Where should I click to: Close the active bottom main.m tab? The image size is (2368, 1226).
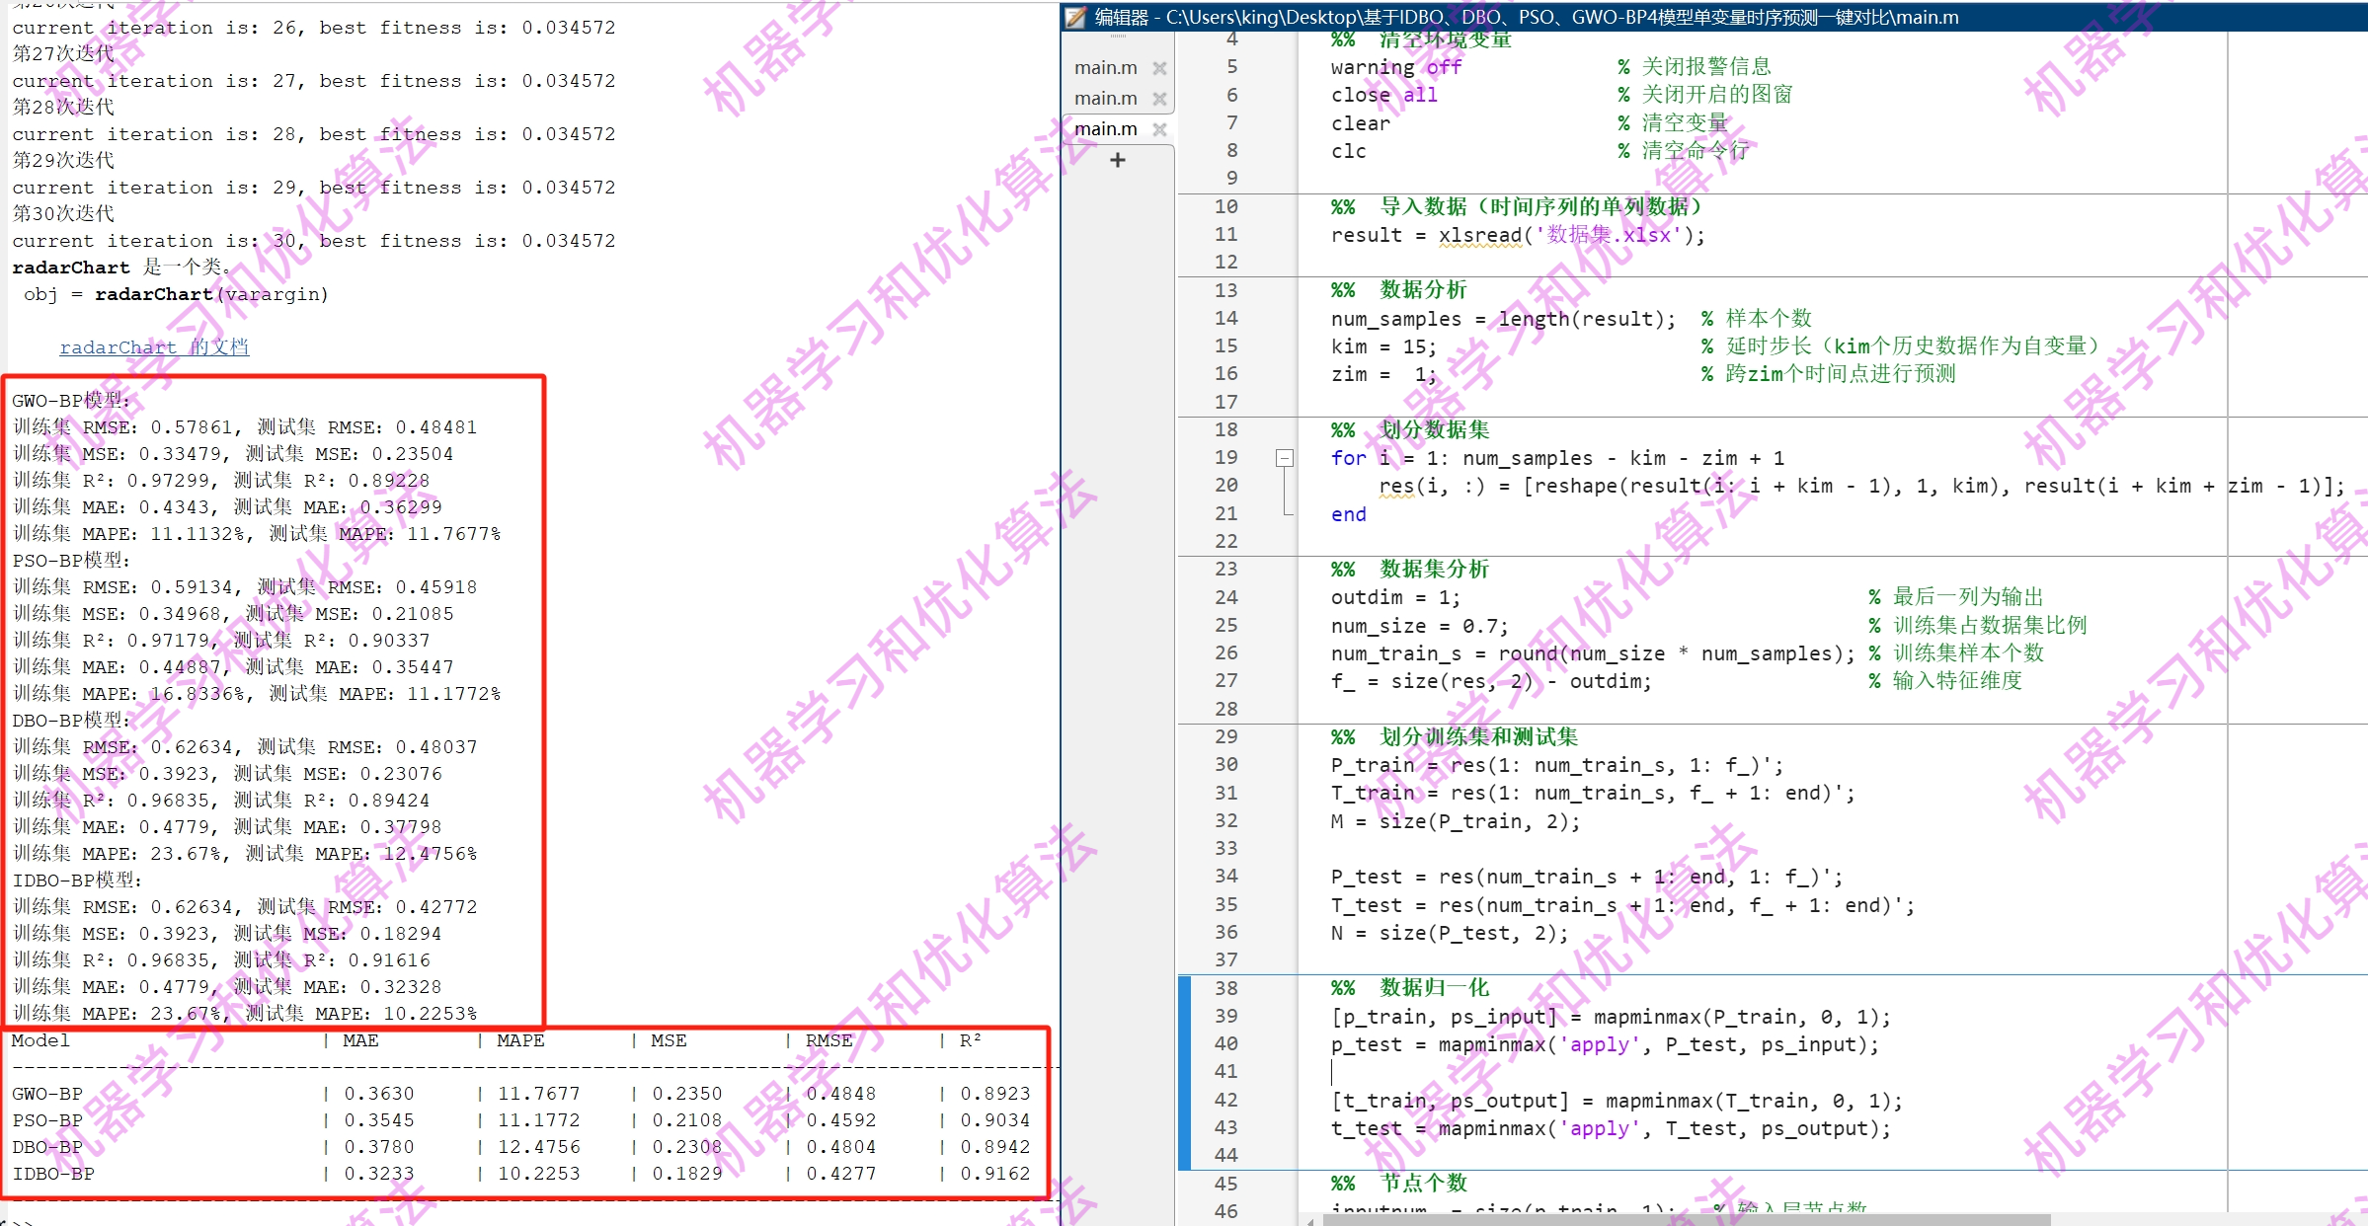coord(1159,129)
